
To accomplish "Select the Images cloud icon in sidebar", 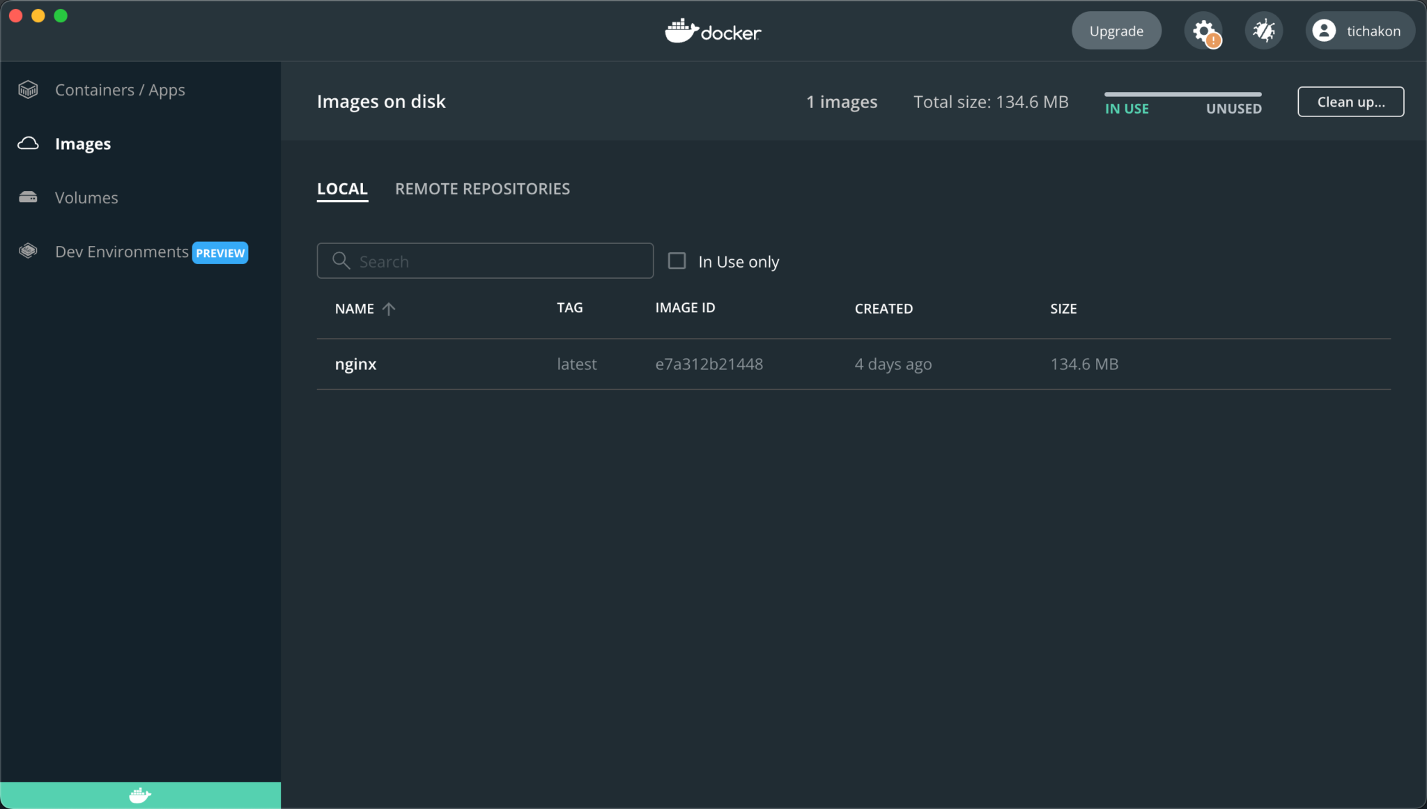I will point(28,143).
